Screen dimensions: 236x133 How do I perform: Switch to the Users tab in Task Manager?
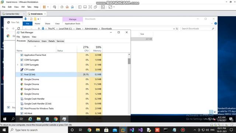coord(44,41)
